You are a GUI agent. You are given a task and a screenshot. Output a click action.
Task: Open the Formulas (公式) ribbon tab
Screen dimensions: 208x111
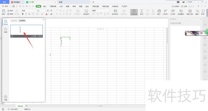(61, 6)
